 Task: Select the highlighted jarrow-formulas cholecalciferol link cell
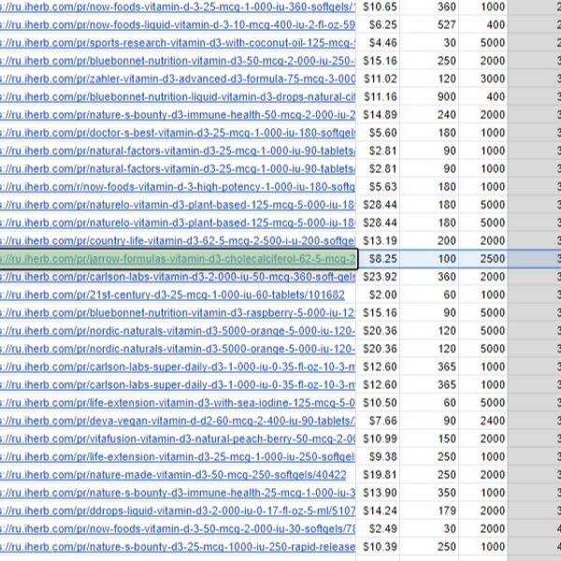click(179, 259)
